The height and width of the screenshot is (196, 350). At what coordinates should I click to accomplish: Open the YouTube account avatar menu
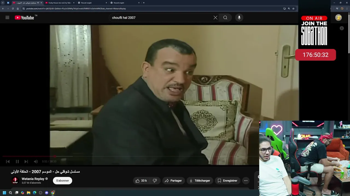pos(339,17)
